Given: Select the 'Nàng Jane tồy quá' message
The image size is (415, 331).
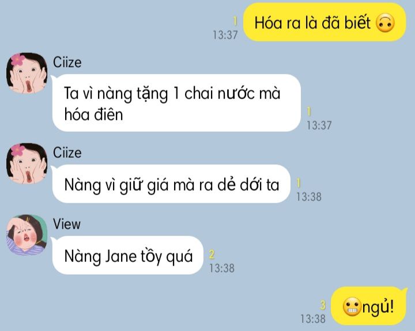Looking at the screenshot, I should pos(127,256).
